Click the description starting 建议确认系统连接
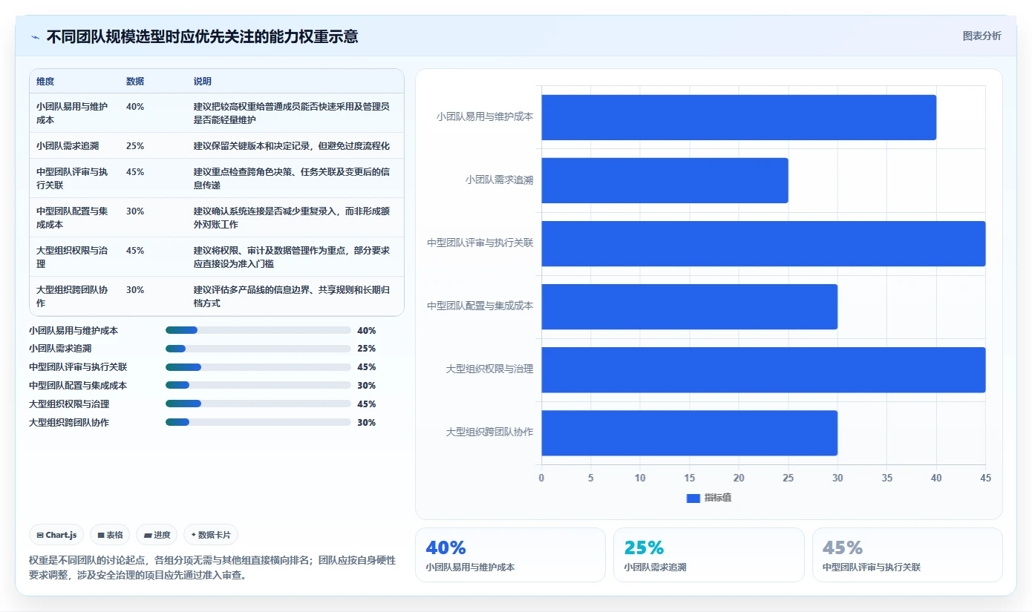The width and height of the screenshot is (1032, 612). [x=292, y=217]
